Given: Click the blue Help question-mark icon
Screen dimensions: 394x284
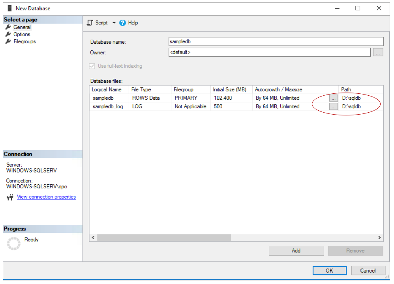Looking at the screenshot, I should pyautogui.click(x=122, y=23).
